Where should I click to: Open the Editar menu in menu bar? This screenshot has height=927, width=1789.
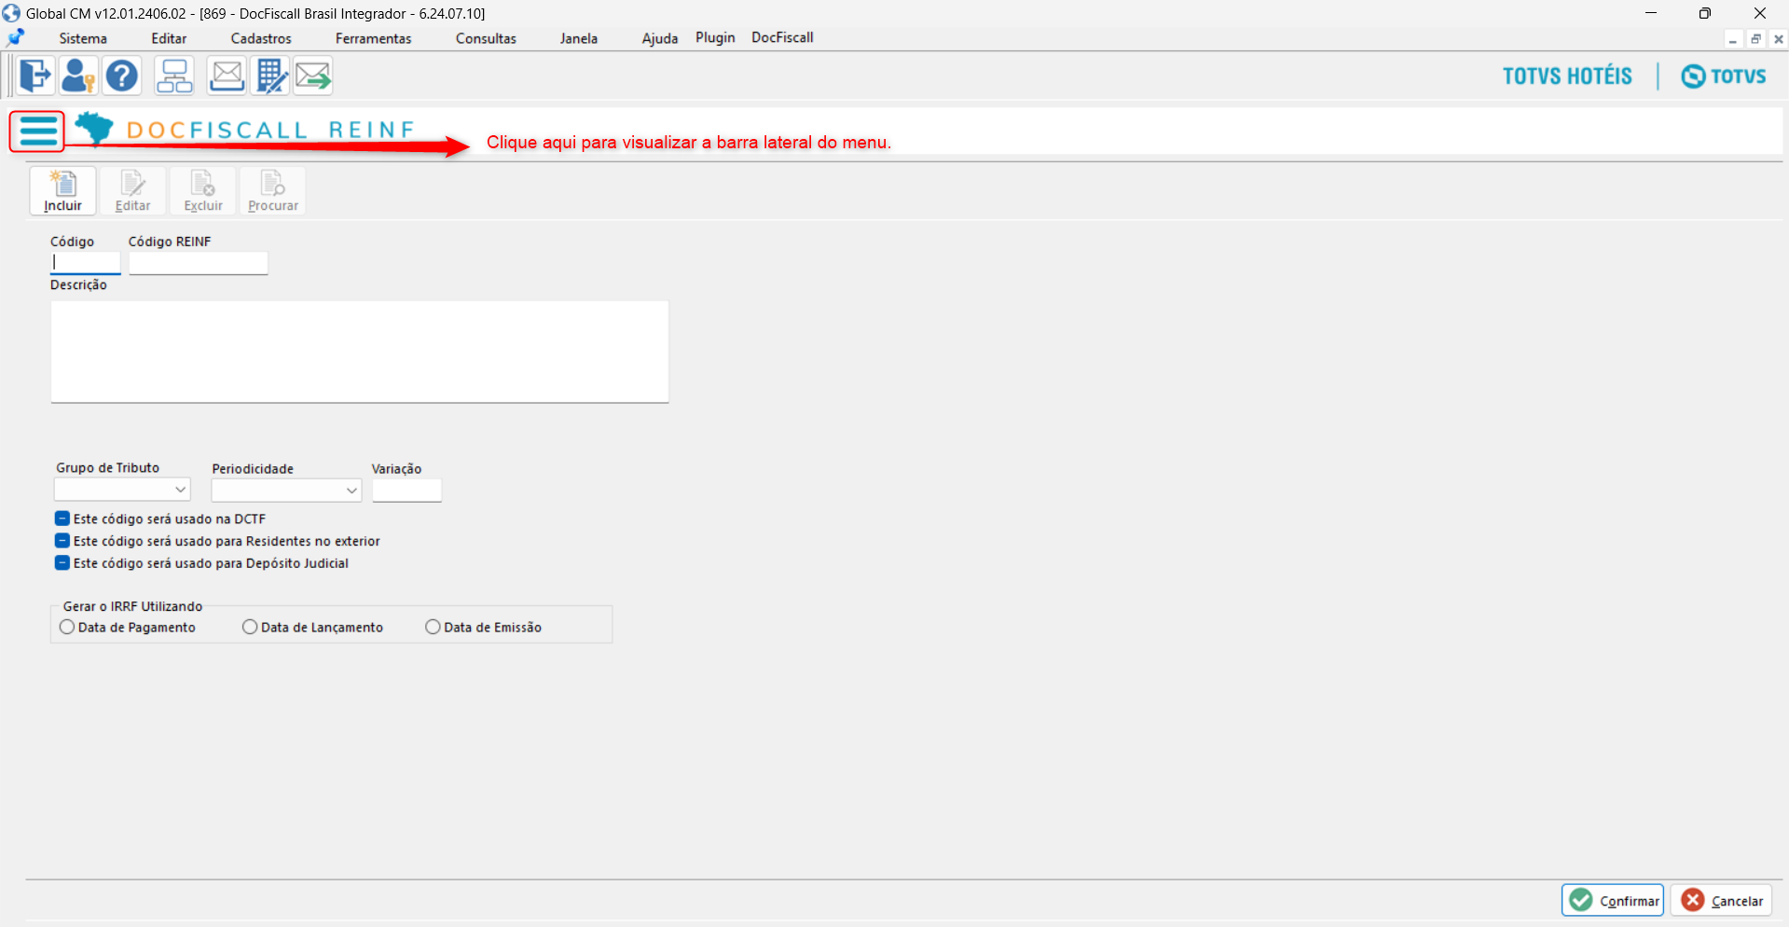[x=169, y=38]
